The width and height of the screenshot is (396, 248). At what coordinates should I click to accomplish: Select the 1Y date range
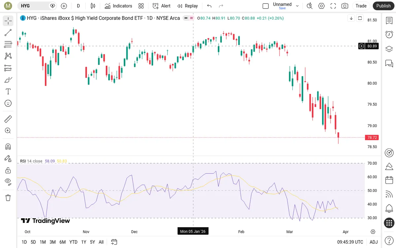point(83,242)
